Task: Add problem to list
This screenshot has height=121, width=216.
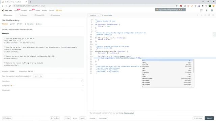Action: [x=29, y=24]
